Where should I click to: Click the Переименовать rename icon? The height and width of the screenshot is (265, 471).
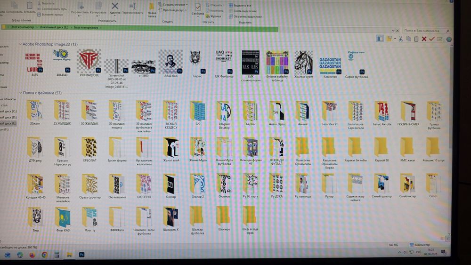click(132, 8)
